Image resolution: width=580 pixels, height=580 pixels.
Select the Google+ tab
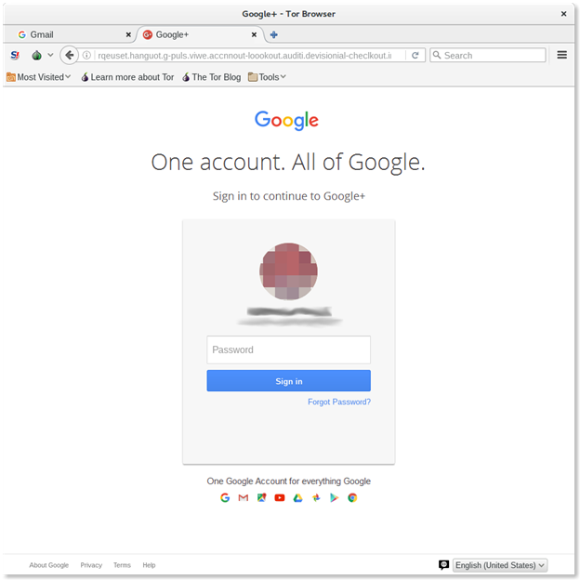point(200,34)
